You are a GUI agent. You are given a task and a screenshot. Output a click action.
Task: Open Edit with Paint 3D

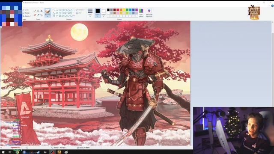coord(149,13)
